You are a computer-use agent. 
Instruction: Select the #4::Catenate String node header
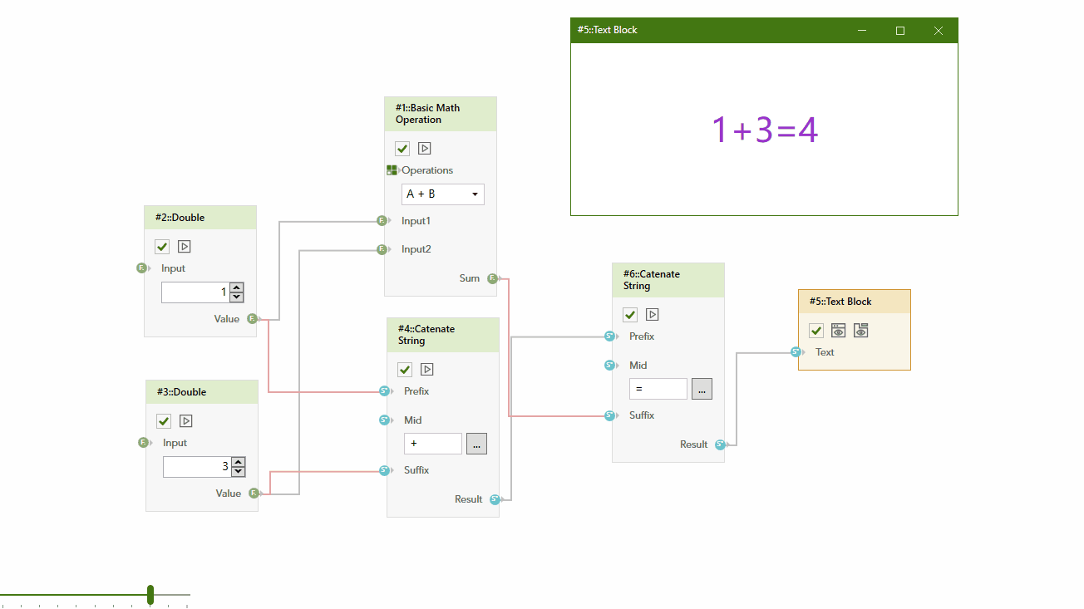443,335
